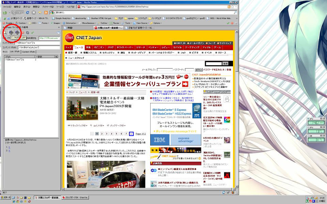This screenshot has width=327, height=204.
Task: Switch to the サイト tab in AutoPager panel
Action: (x=5, y=52)
